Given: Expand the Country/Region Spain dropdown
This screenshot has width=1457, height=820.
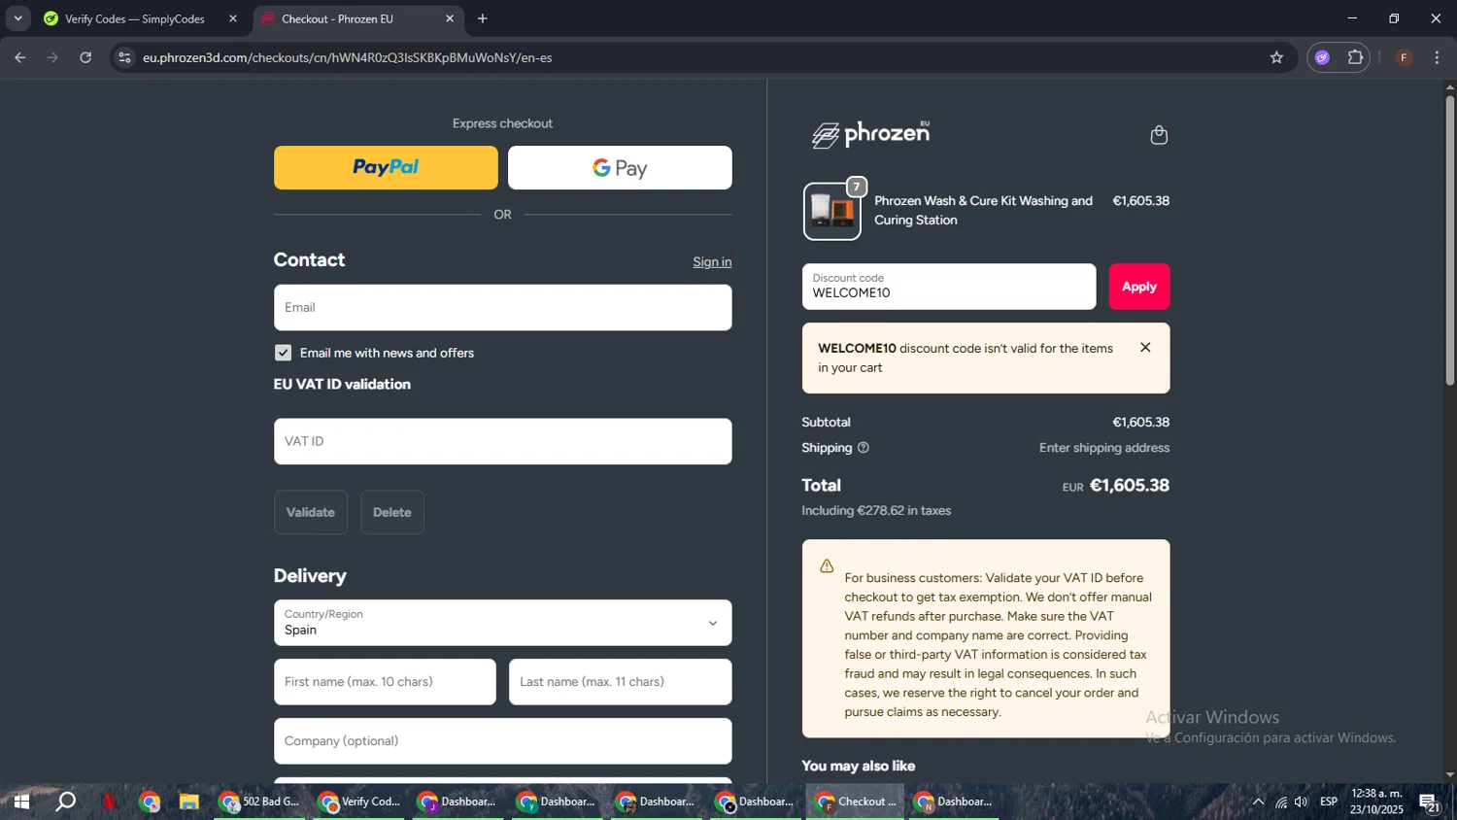Looking at the screenshot, I should [x=502, y=623].
